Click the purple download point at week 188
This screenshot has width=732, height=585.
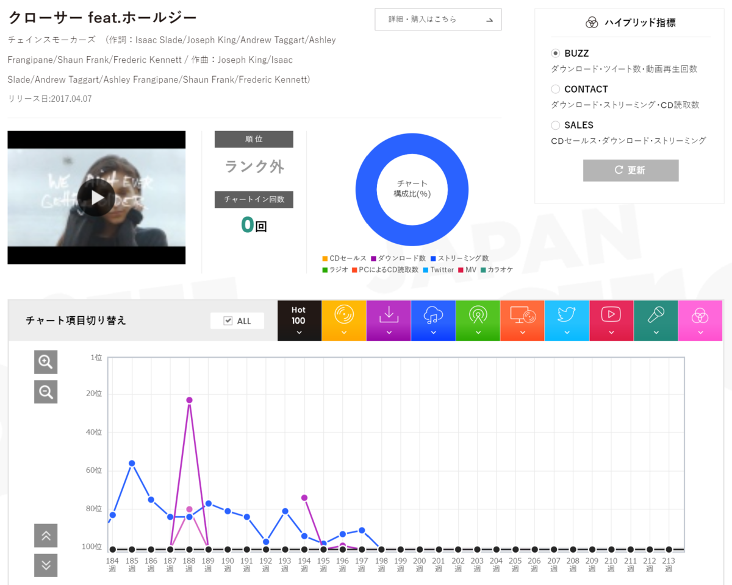click(x=189, y=400)
